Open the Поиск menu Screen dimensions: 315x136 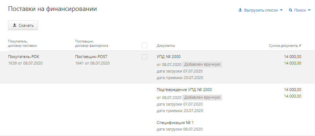coord(300,10)
